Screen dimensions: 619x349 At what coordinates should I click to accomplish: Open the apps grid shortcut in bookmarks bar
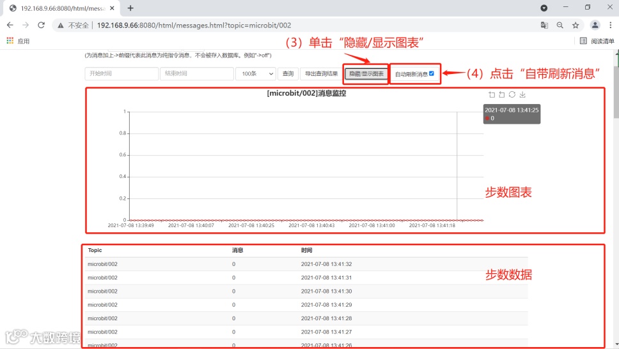point(10,41)
